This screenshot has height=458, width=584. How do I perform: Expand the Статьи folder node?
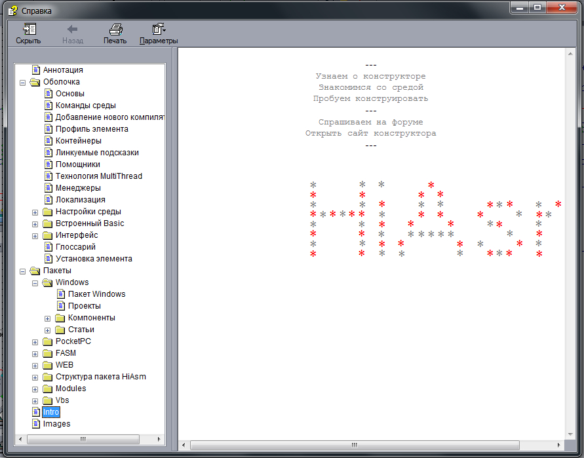click(47, 331)
